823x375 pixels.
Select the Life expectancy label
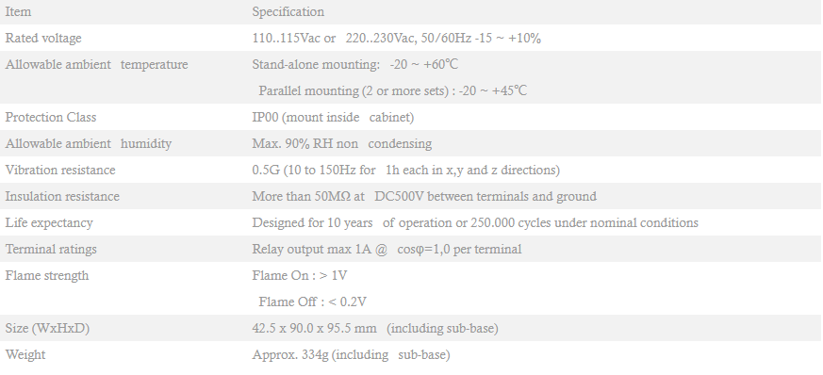tap(49, 223)
